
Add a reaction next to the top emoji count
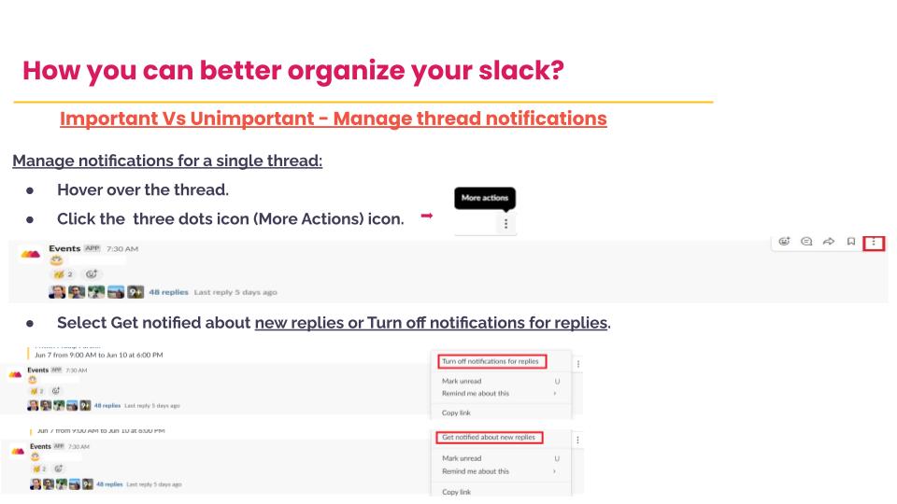pyautogui.click(x=92, y=274)
